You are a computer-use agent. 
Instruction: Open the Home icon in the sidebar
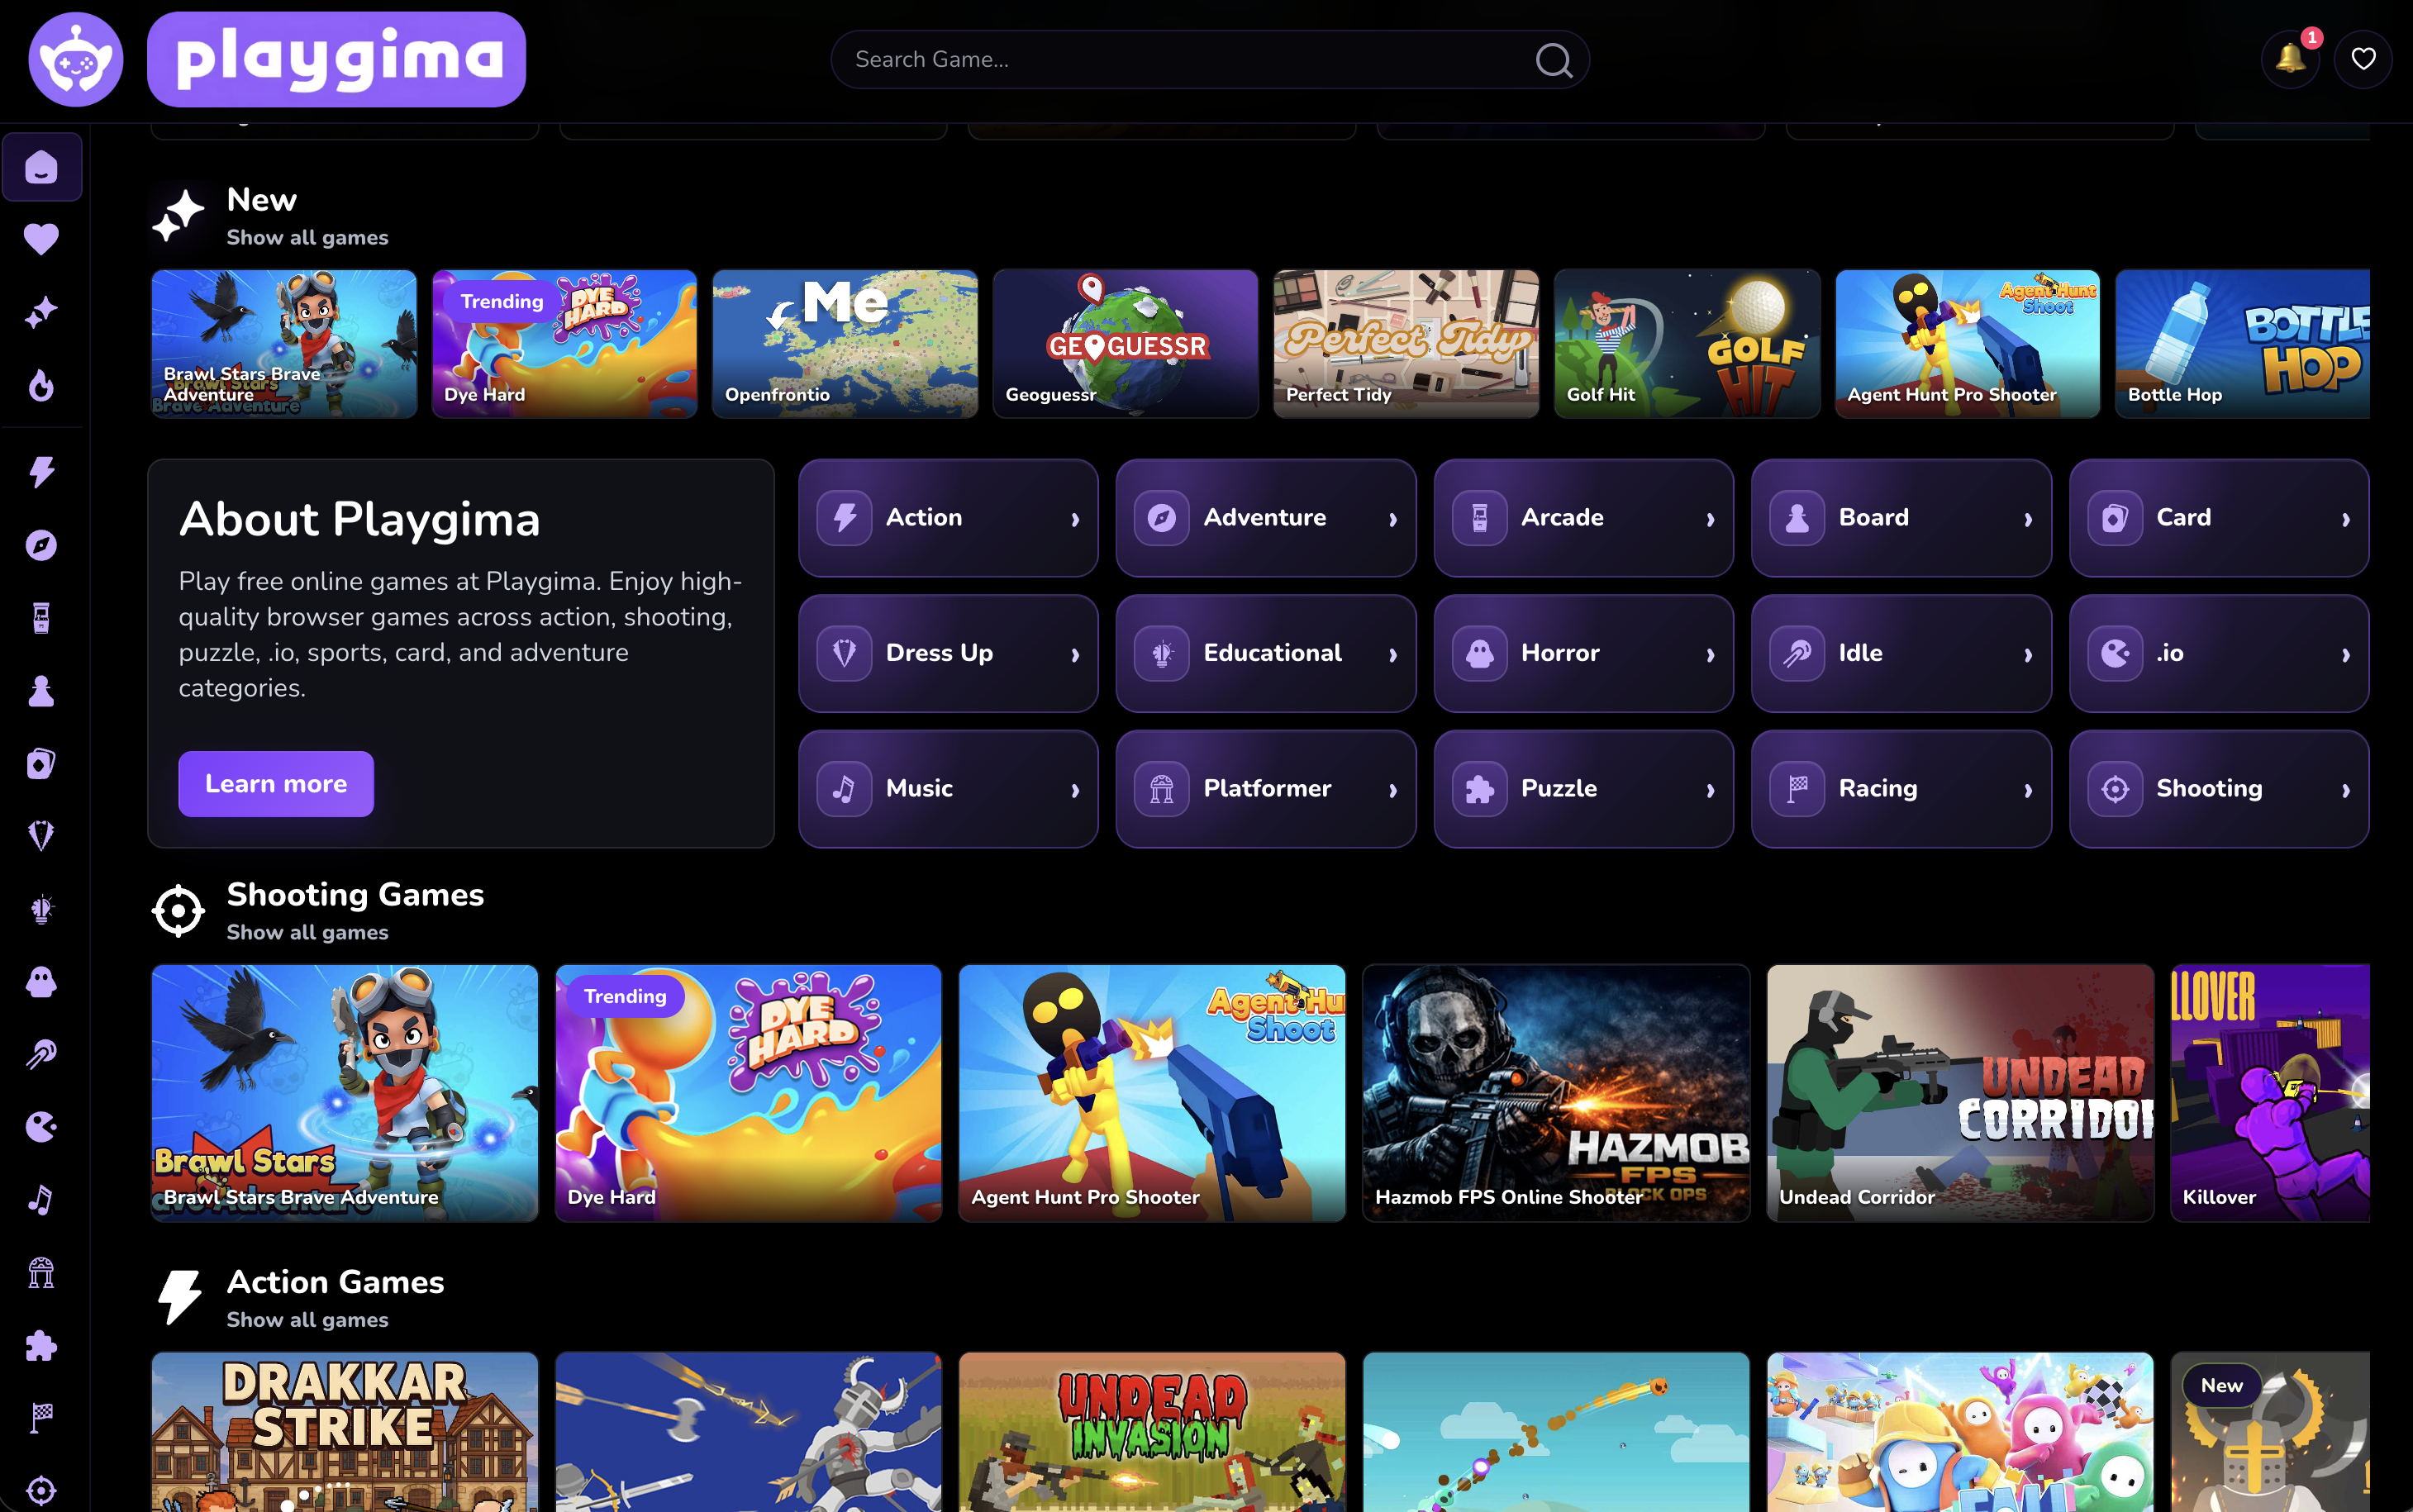[41, 167]
